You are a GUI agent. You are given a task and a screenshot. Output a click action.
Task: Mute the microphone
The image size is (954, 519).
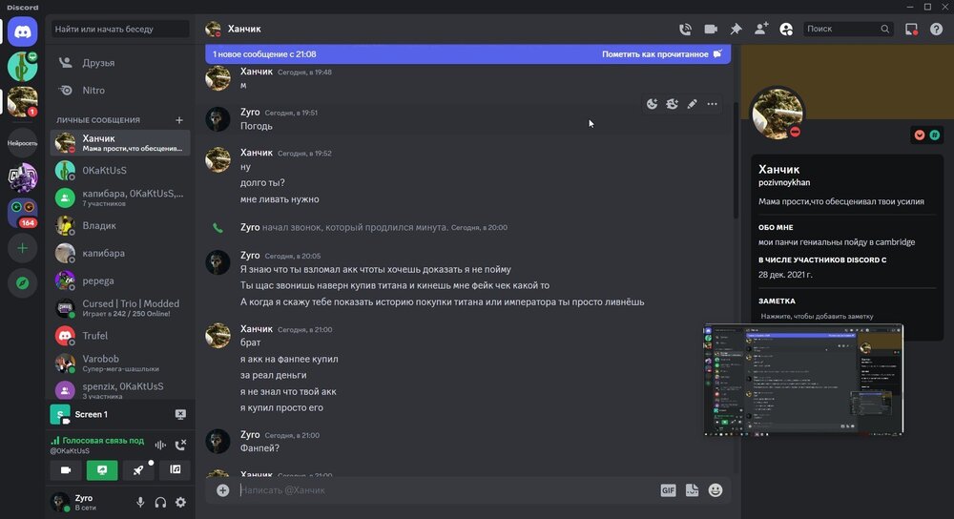point(140,502)
